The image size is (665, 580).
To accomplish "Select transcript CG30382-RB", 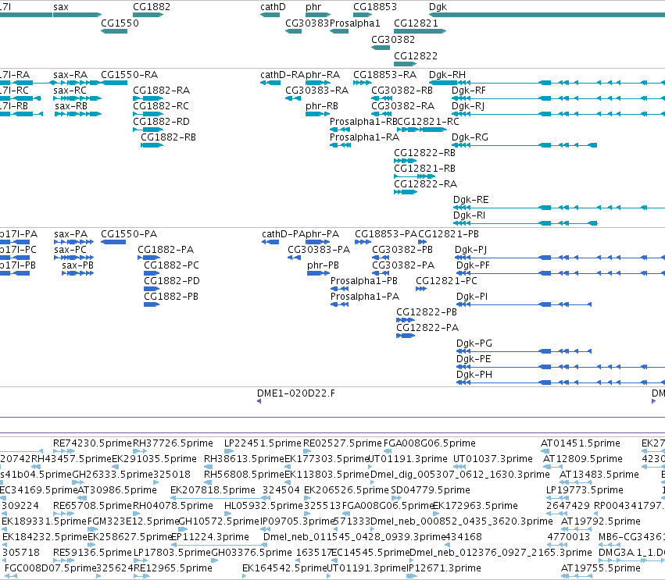I will [x=402, y=91].
